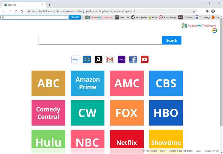Viewport: 223px width, 154px height.
Task: Close the New Tab tab
Action: point(42,5)
